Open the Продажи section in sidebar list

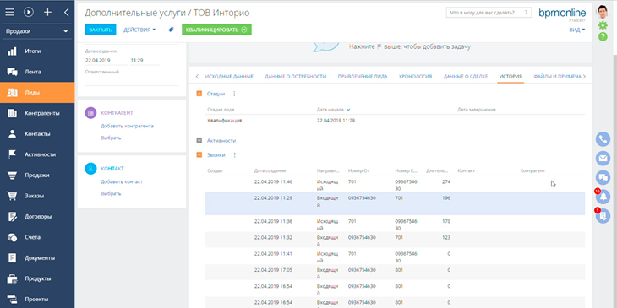tap(37, 176)
